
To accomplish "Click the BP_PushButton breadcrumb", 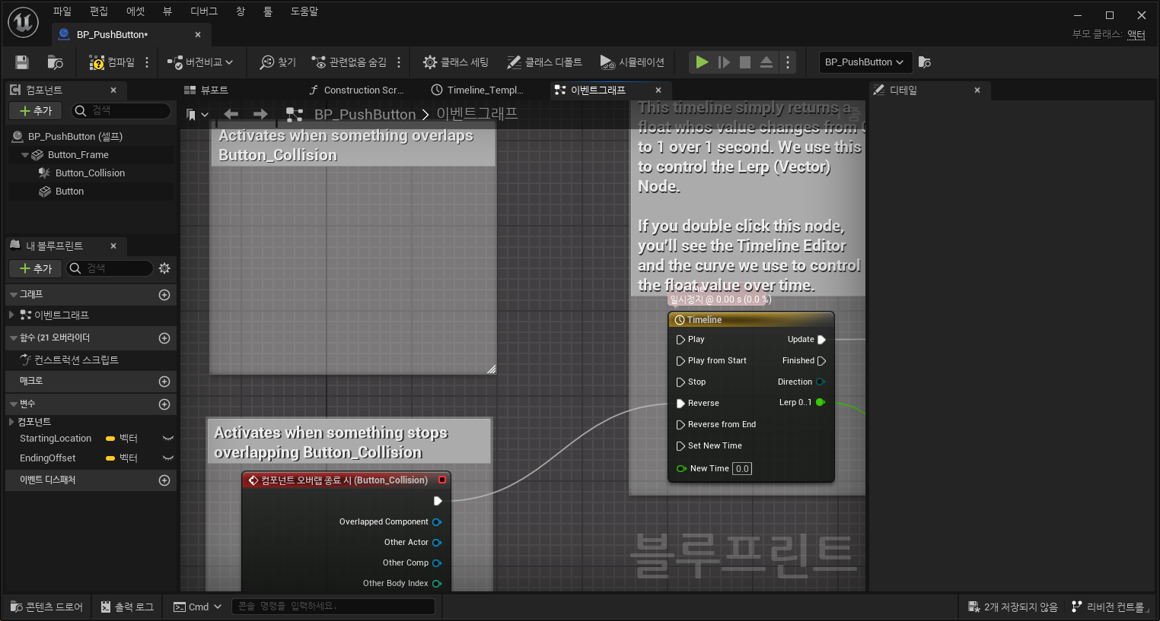I will pos(365,115).
